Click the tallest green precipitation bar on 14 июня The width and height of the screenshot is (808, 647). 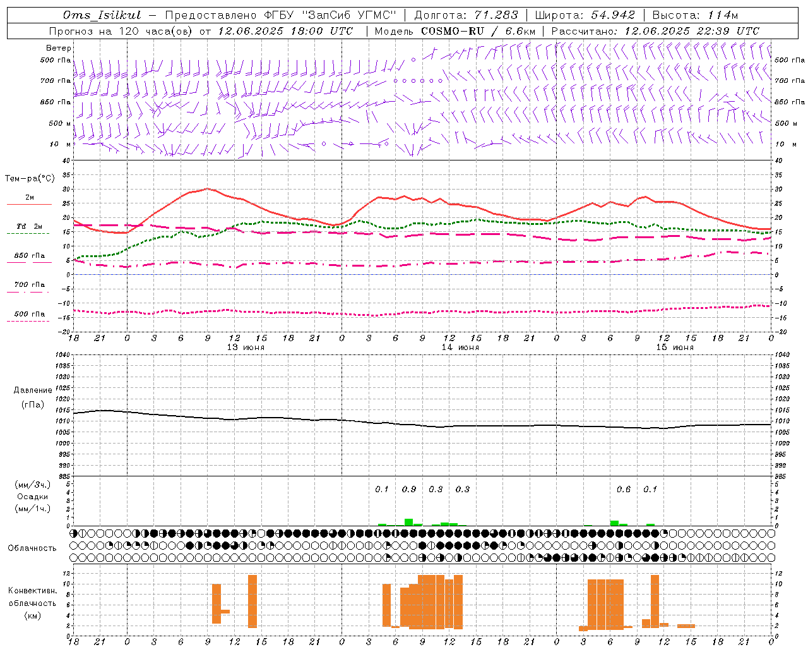point(408,522)
